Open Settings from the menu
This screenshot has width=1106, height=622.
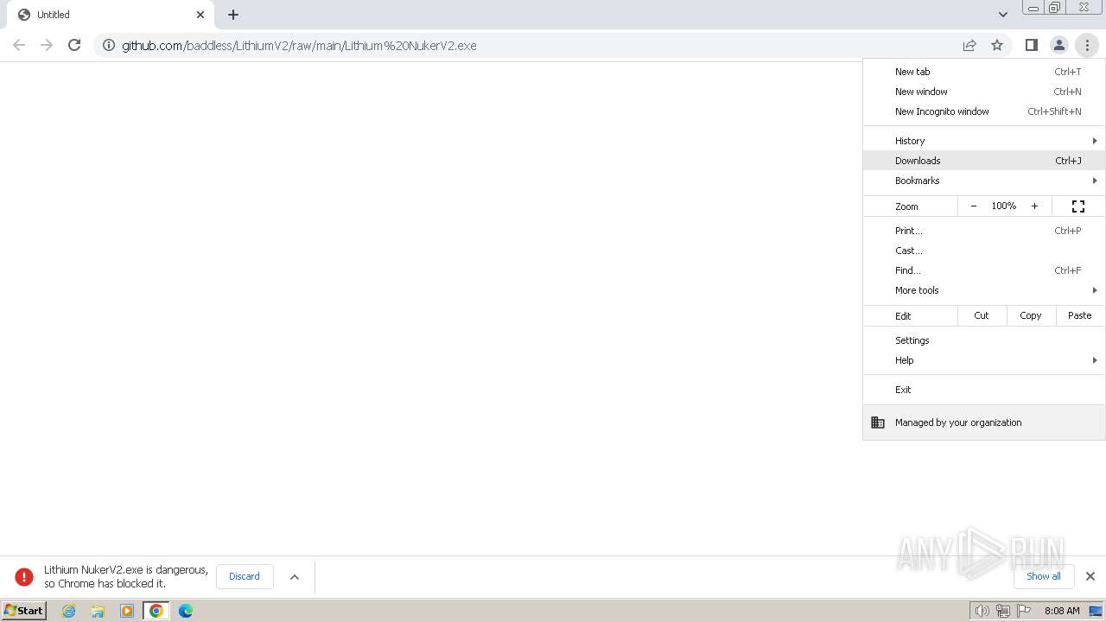pos(984,340)
